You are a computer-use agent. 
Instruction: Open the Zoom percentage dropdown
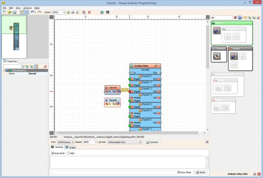[64, 12]
